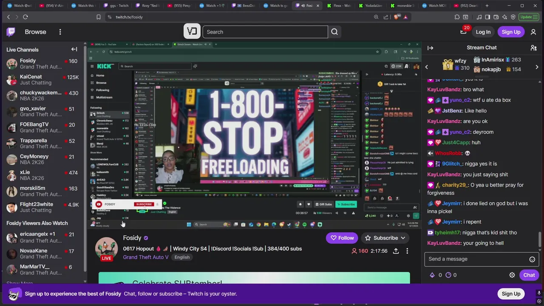Open Trapparella channel in sidebar
544x306 pixels.
pos(43,143)
